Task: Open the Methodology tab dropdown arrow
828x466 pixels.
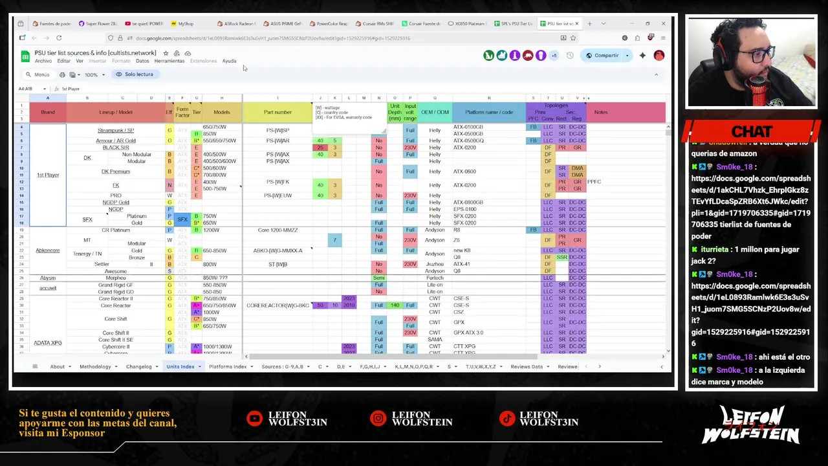Action: [117, 367]
